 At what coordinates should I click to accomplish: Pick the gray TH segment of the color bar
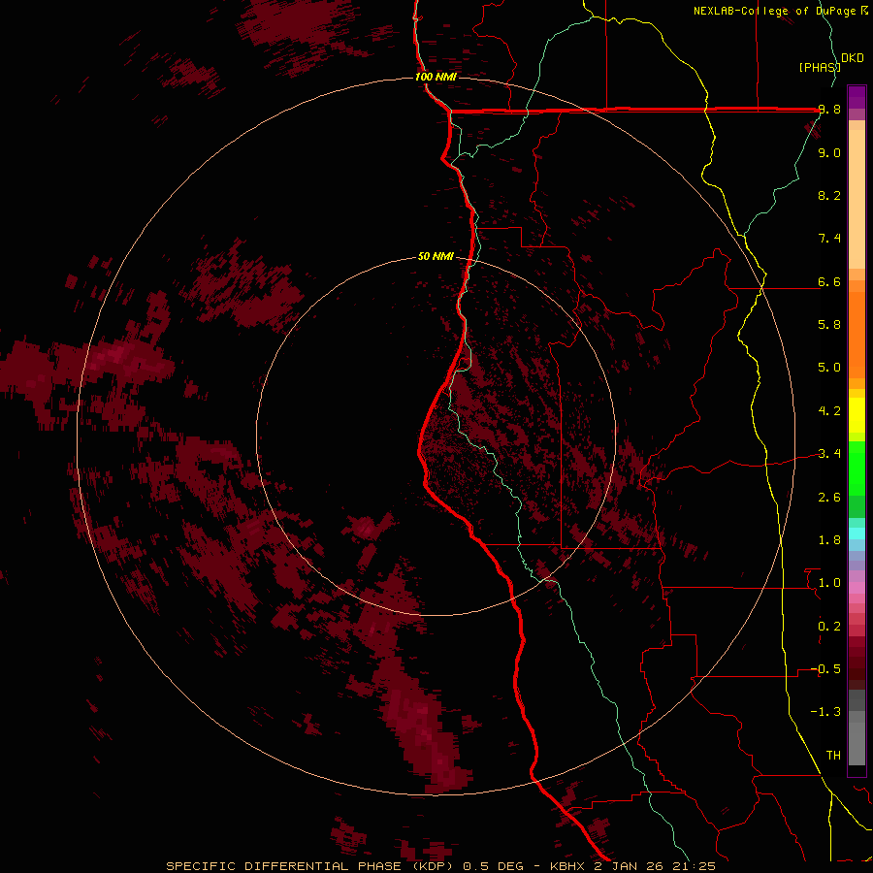857,744
